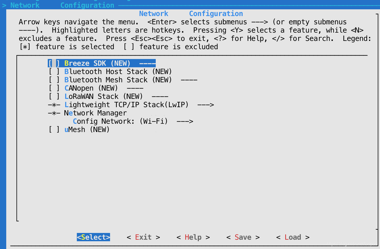Click the submenu dashes after CANopen

[135, 88]
